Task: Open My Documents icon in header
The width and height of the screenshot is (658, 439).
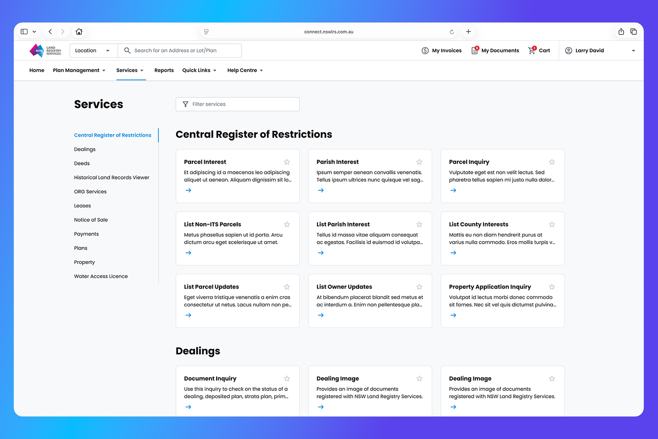Action: (x=475, y=51)
